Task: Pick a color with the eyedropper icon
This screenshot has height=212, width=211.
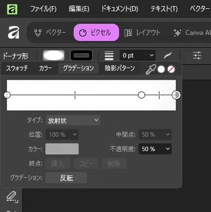Action: (151, 70)
